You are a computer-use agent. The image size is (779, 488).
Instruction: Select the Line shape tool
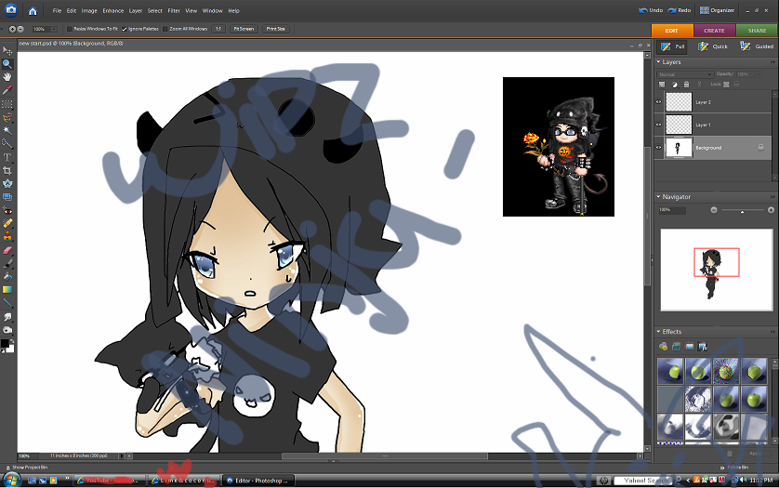pos(7,303)
